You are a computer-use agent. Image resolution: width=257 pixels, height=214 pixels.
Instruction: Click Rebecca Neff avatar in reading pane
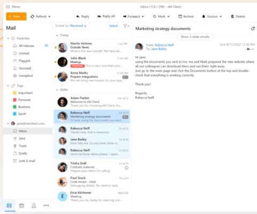click(x=139, y=47)
